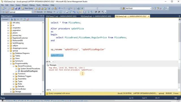Click the Increase Indent icon
Screen dimensions: 181x102
pos(99,12)
